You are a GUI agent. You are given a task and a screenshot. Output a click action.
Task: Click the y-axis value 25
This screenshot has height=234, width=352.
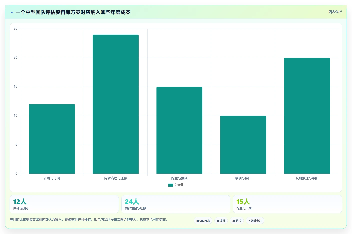[16, 29]
